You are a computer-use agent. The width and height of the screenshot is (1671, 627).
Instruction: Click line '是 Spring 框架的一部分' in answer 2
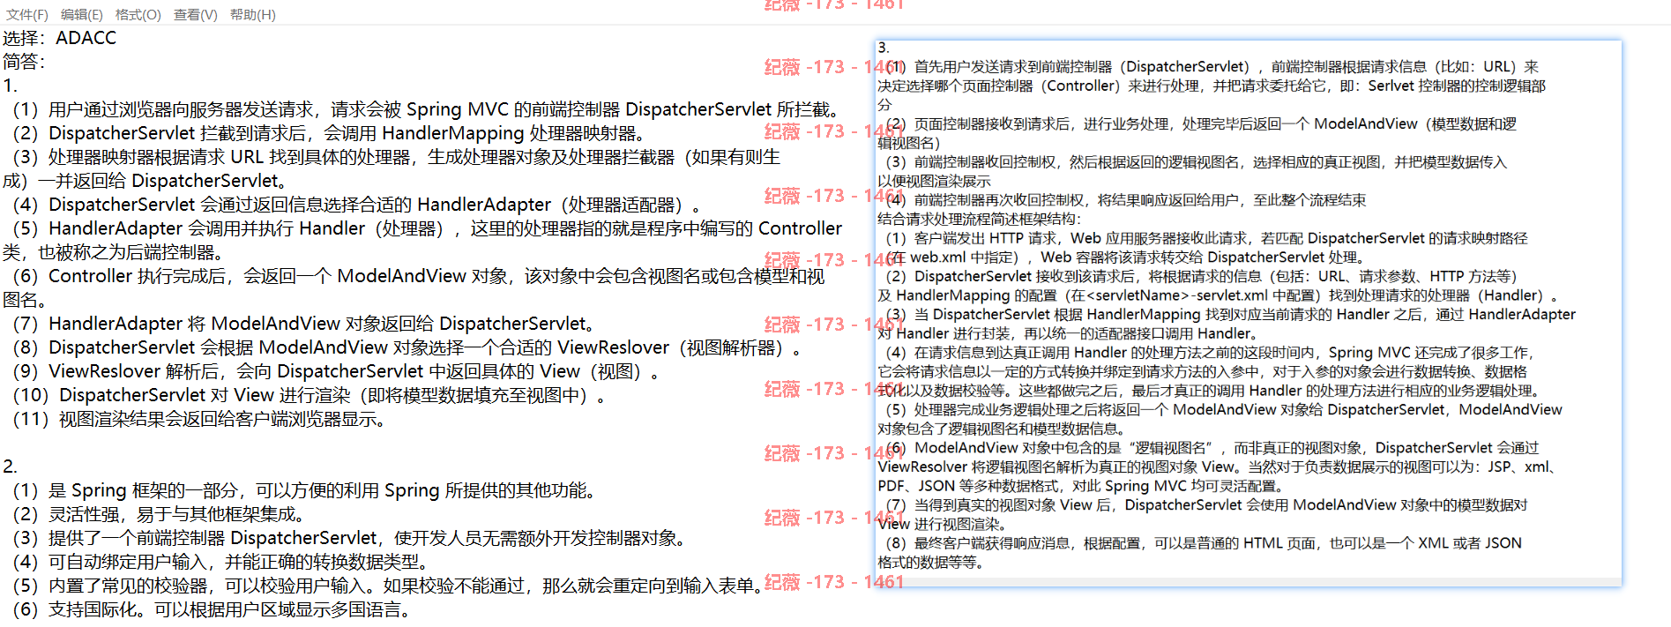coord(304,490)
